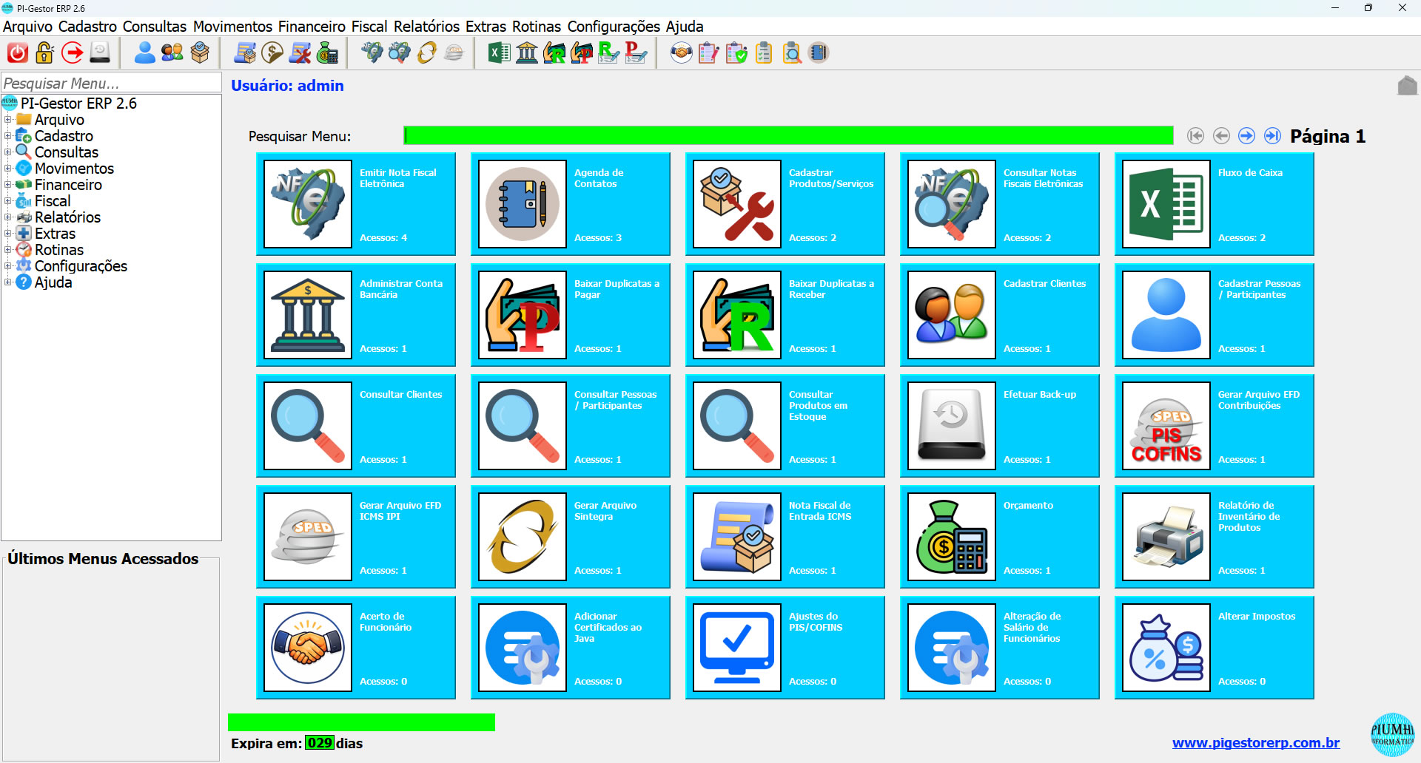Click the bank building toolbar icon
1421x763 pixels.
click(526, 53)
